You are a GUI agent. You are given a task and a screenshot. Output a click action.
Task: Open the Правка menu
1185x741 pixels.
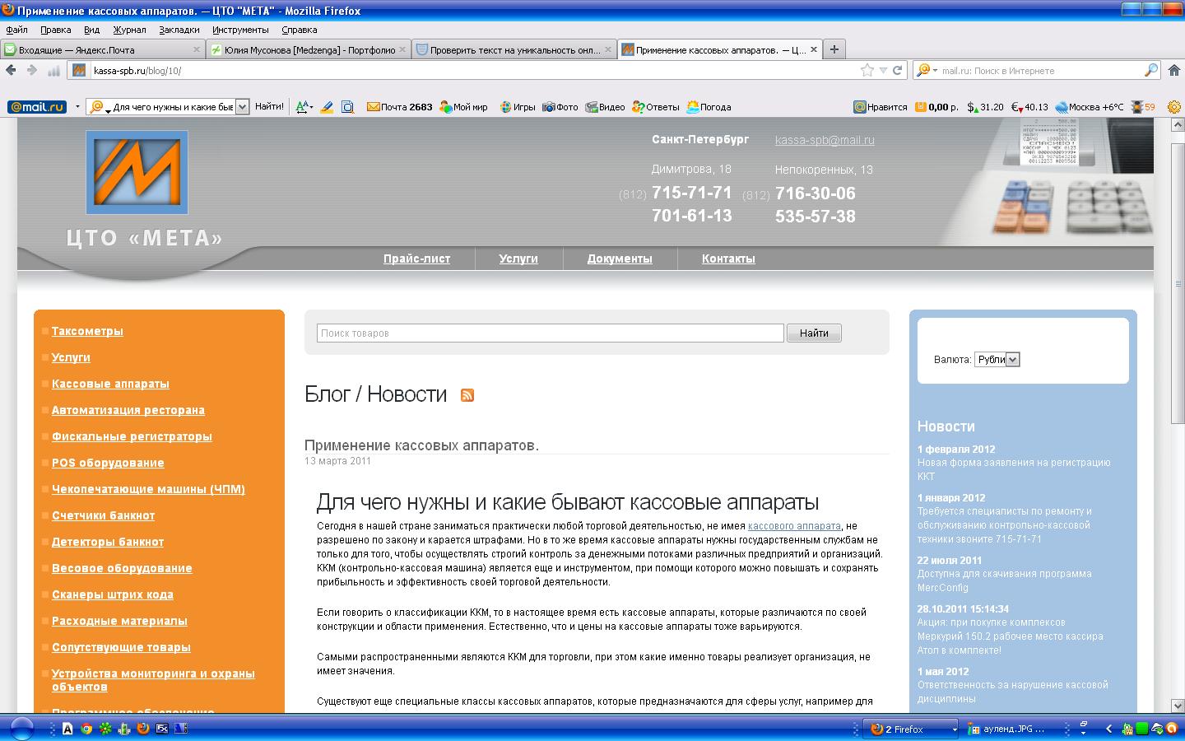(55, 30)
